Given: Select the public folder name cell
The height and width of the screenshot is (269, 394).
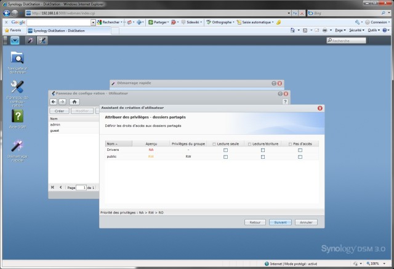Looking at the screenshot, I should click(119, 156).
